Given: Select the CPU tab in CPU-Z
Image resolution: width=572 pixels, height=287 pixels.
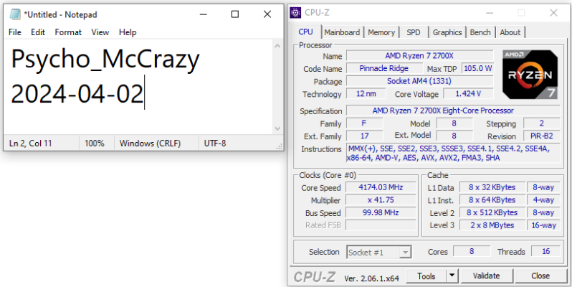Looking at the screenshot, I should [305, 32].
